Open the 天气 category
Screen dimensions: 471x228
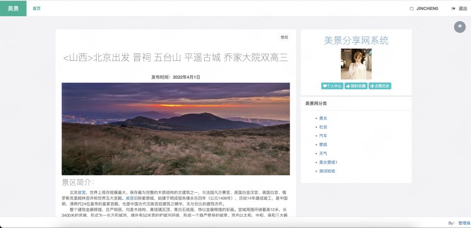click(323, 153)
